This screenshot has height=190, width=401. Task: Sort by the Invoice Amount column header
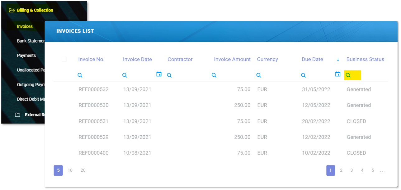click(x=232, y=59)
